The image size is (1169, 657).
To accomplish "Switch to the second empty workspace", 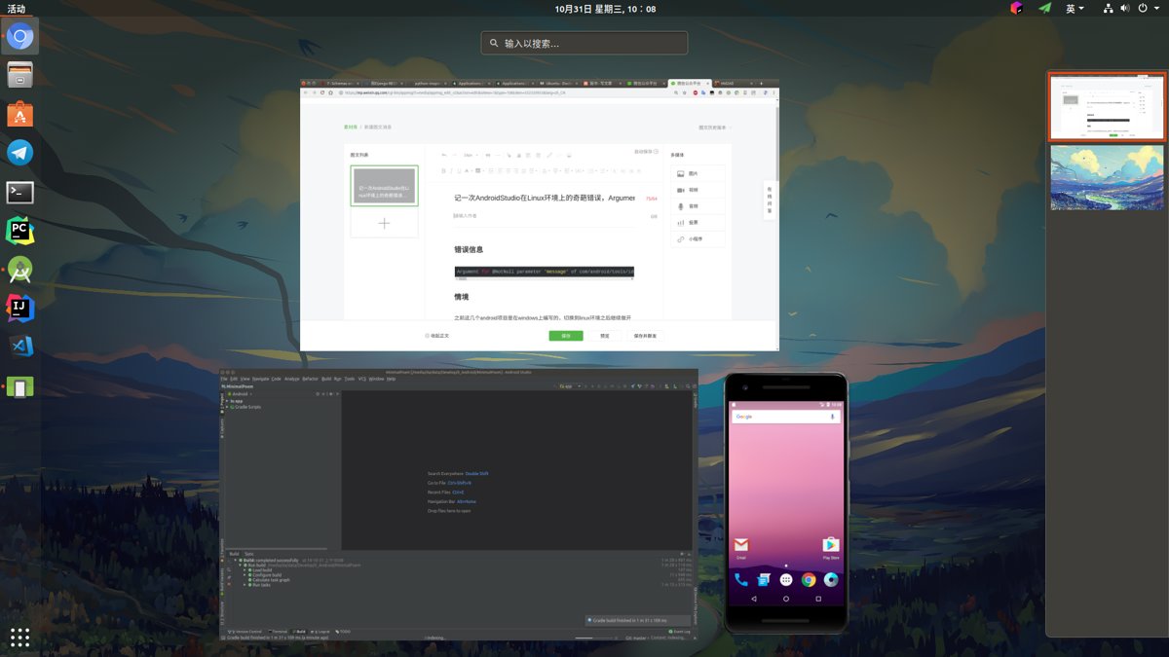I will (x=1107, y=177).
